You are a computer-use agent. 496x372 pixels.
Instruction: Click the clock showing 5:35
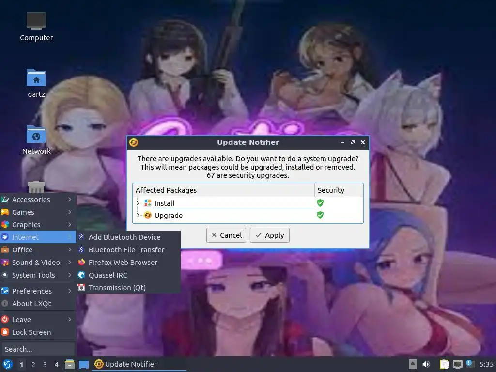pyautogui.click(x=486, y=364)
